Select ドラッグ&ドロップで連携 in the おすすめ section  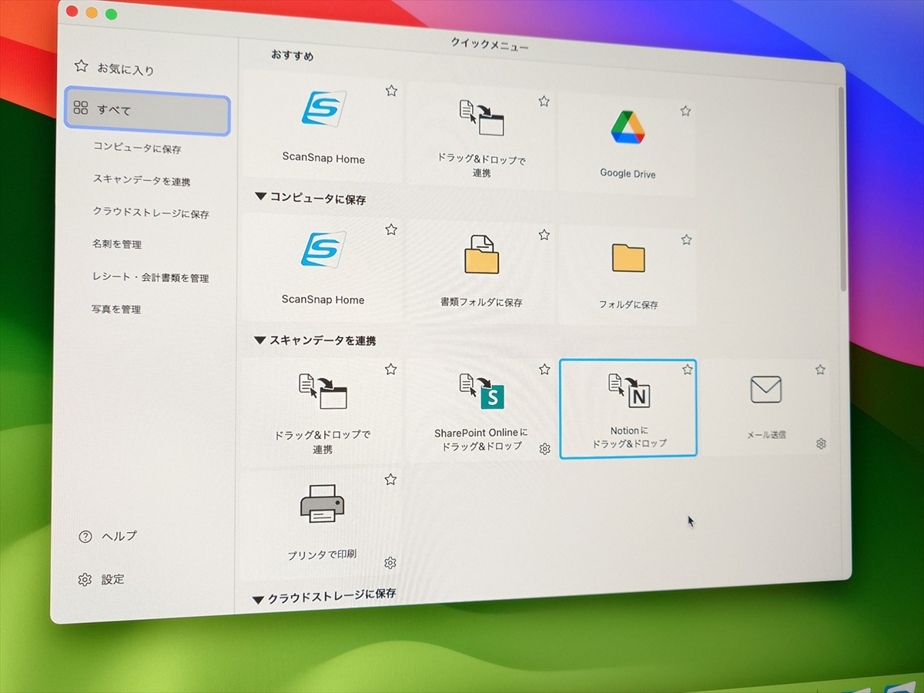point(480,137)
